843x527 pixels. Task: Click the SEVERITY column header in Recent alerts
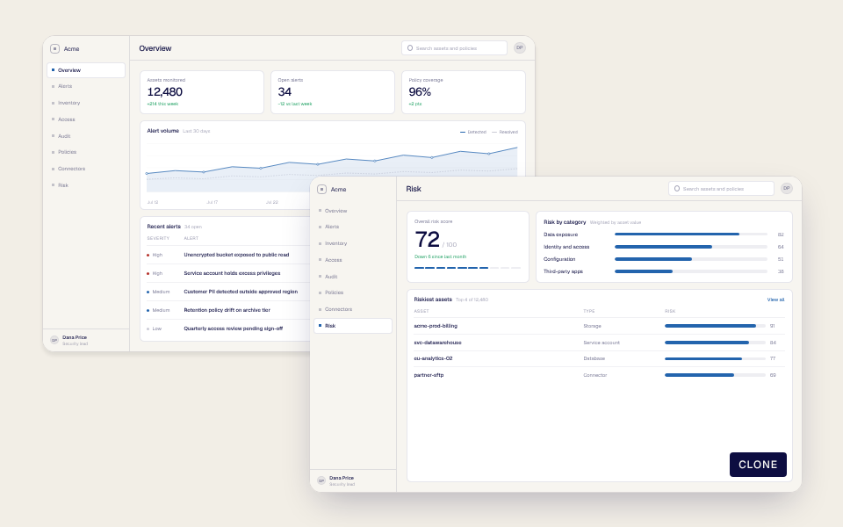click(x=158, y=238)
